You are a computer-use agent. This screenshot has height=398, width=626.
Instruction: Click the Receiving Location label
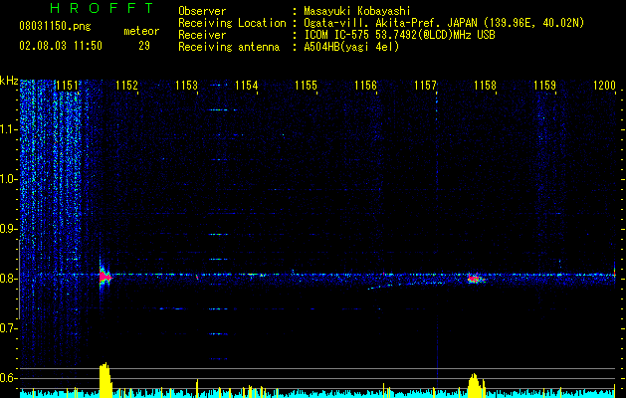(232, 23)
